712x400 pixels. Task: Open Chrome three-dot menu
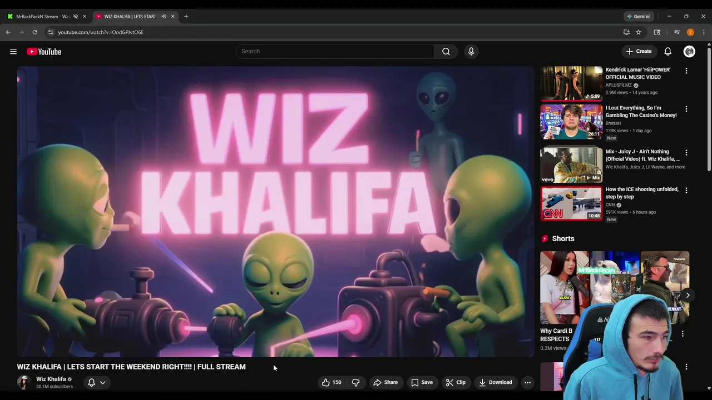pyautogui.click(x=704, y=32)
